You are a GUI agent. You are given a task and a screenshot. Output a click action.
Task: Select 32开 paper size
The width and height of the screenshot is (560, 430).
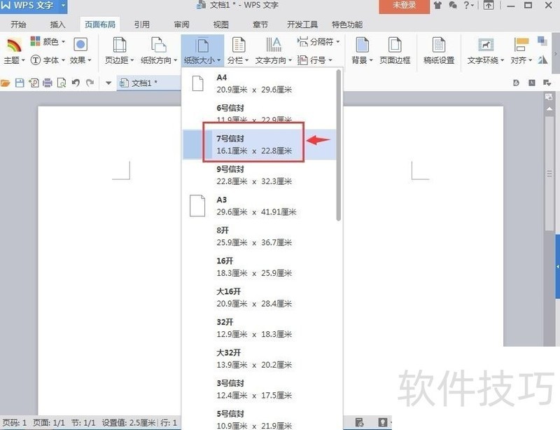[x=259, y=328]
